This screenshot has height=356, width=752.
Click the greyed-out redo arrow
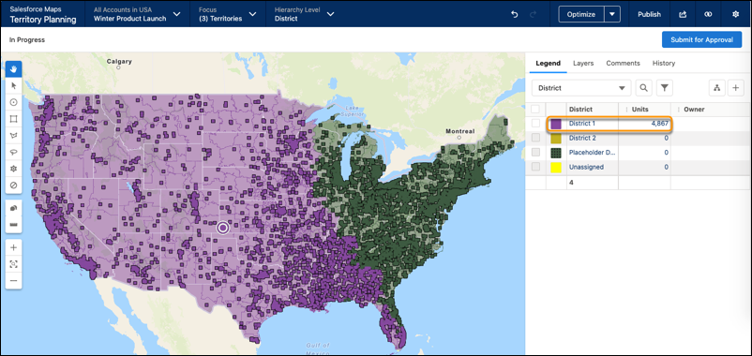pos(533,14)
